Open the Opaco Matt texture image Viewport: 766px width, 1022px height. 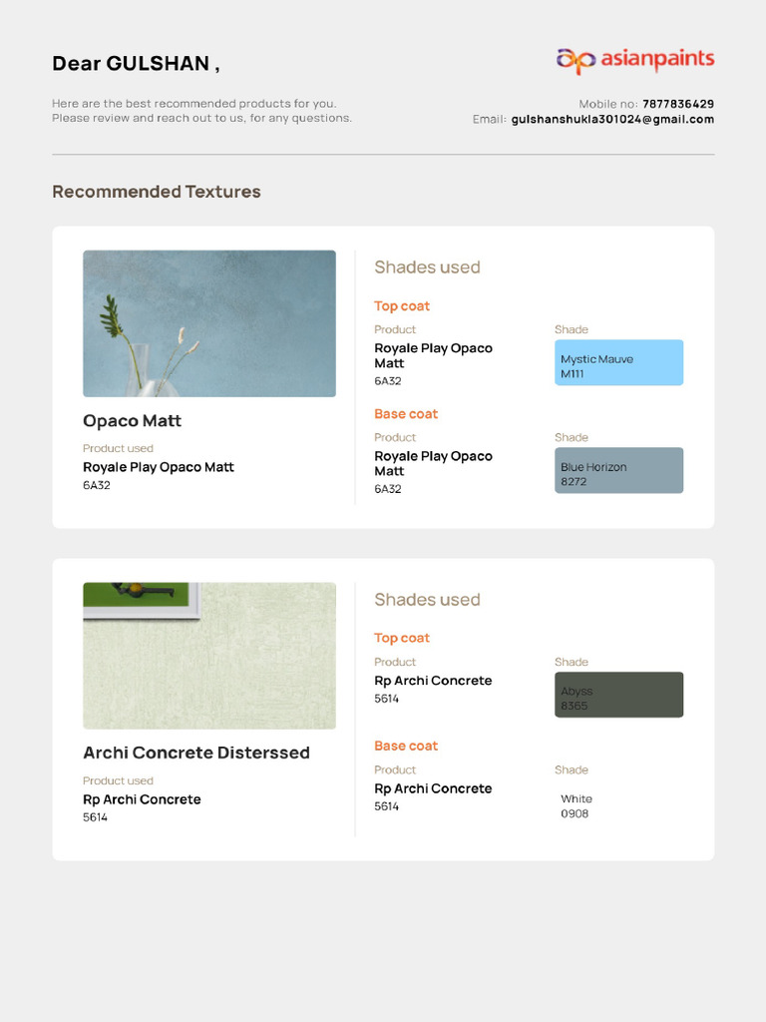point(209,323)
